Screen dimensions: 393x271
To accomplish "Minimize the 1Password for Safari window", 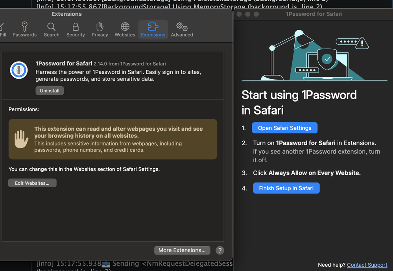I will [x=247, y=14].
